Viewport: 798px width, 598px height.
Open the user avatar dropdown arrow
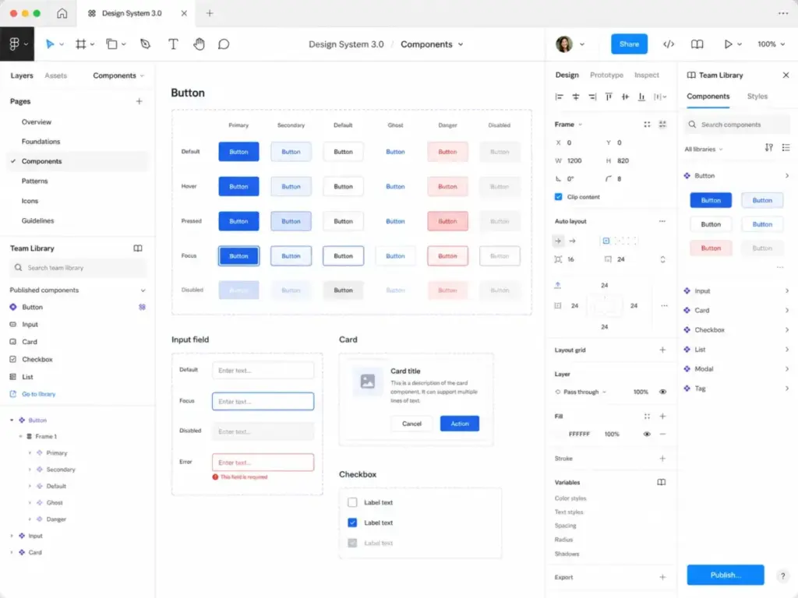coord(582,44)
